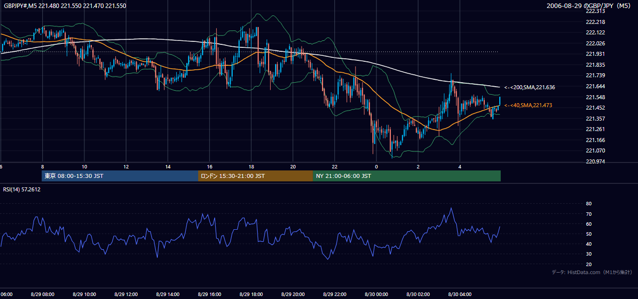Click the chart title 2006-08-29 のGBP/JPY (M5)
Image resolution: width=638 pixels, height=299 pixels.
pyautogui.click(x=590, y=6)
